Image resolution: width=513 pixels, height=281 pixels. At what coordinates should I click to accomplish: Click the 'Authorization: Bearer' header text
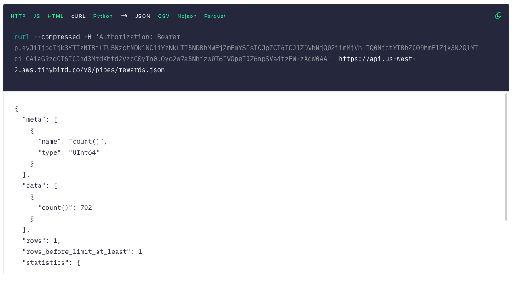(138, 37)
